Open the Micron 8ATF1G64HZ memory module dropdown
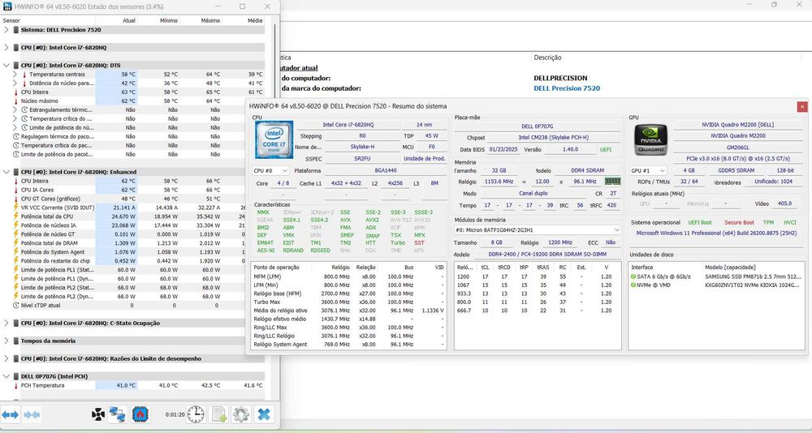Image resolution: width=812 pixels, height=433 pixels. pyautogui.click(x=538, y=229)
